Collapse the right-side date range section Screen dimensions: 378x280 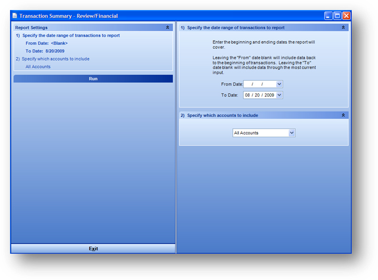click(x=343, y=28)
